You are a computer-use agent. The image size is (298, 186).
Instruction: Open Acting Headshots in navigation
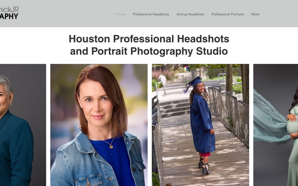(x=190, y=14)
